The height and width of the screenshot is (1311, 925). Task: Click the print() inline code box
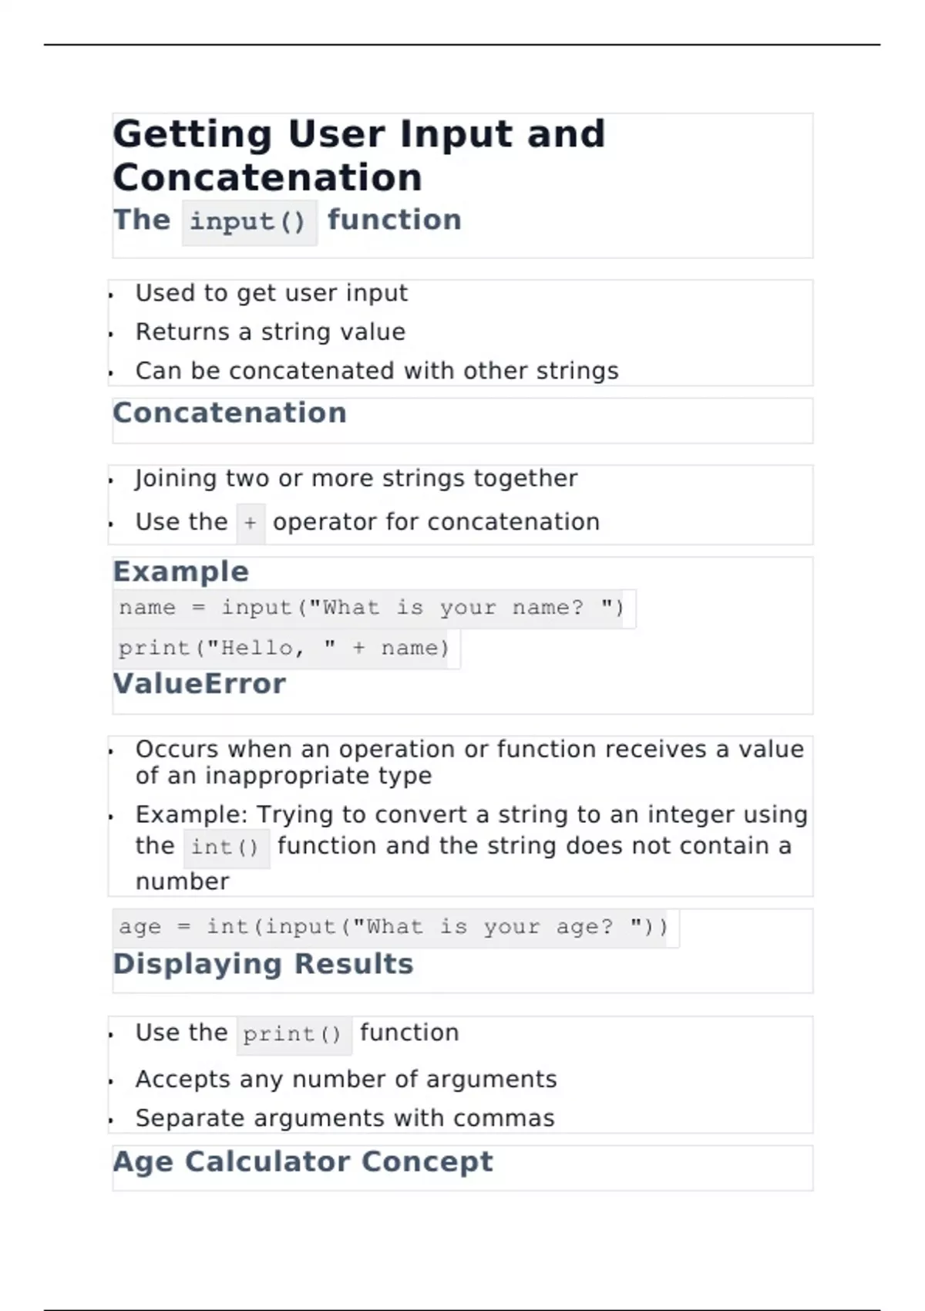[x=292, y=1034]
